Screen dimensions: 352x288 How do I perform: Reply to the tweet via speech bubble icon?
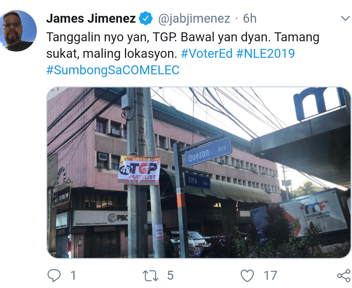(x=54, y=275)
